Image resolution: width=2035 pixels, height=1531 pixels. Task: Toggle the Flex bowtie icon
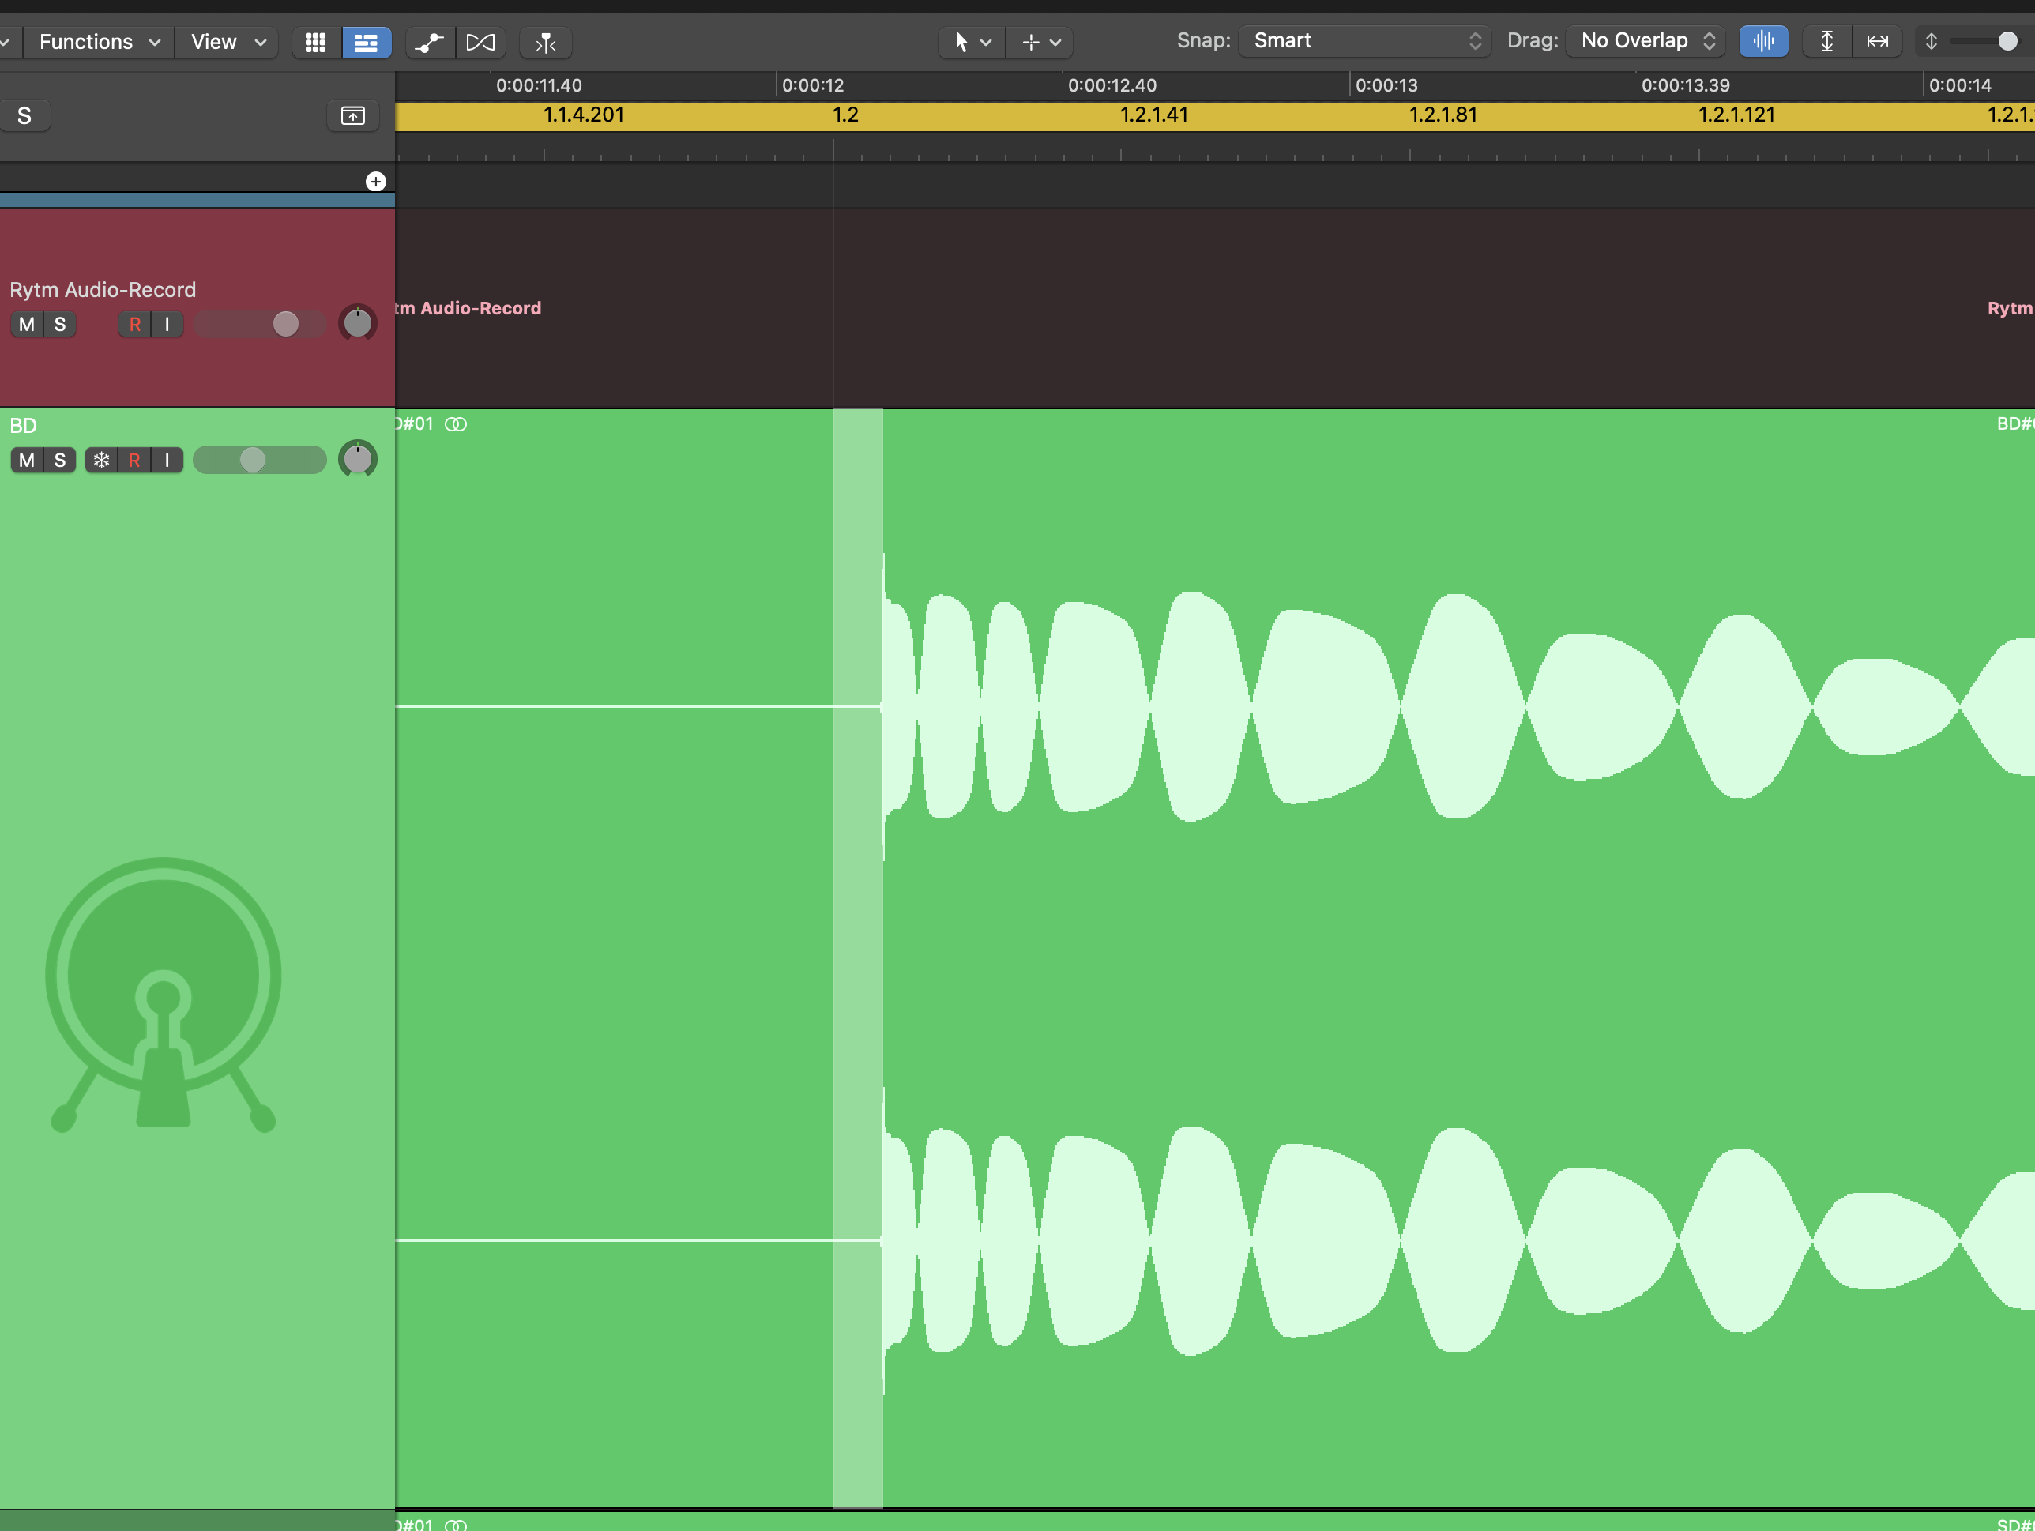[x=480, y=43]
